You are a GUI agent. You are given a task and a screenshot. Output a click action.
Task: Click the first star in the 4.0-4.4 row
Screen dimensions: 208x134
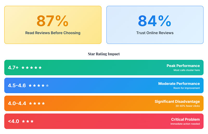pyautogui.click(x=30, y=103)
